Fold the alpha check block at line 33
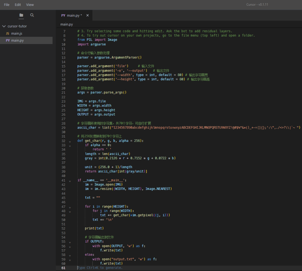 click(70, 146)
